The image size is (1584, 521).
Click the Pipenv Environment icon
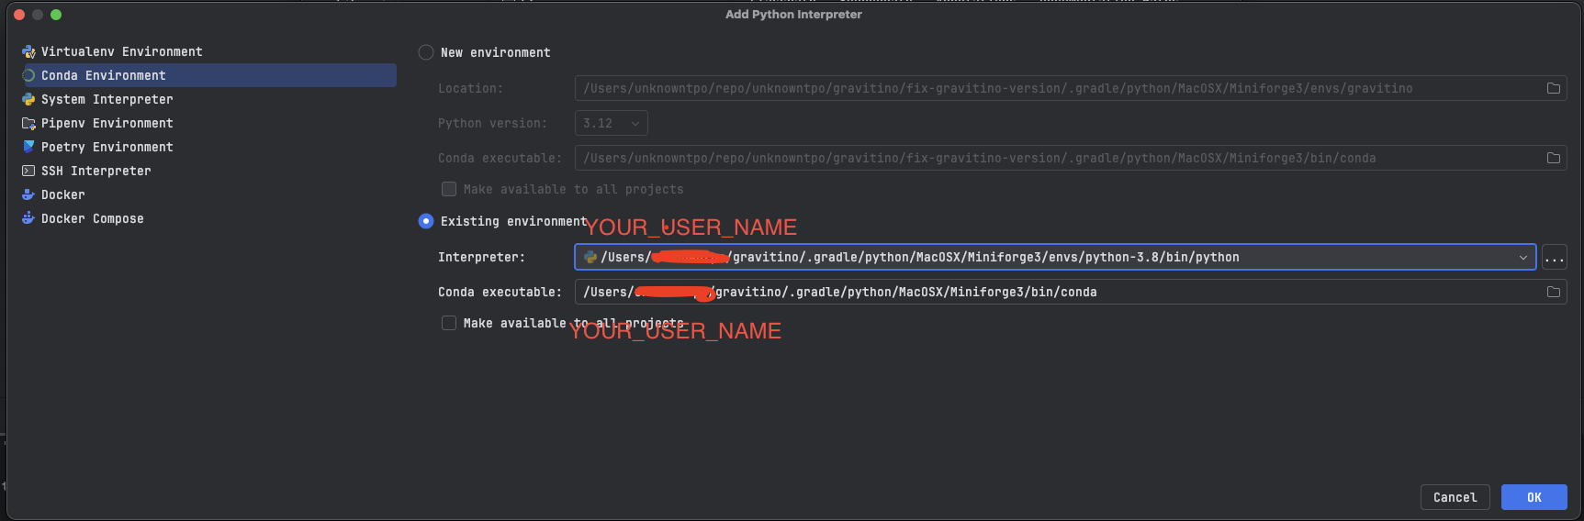(28, 123)
